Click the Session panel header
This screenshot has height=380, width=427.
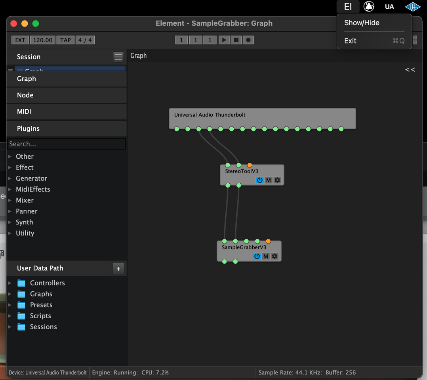[x=67, y=57]
